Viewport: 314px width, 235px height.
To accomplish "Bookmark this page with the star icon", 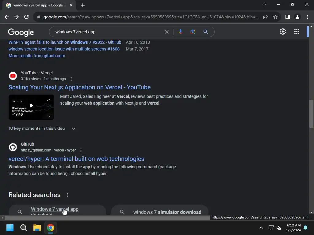I will [x=275, y=17].
